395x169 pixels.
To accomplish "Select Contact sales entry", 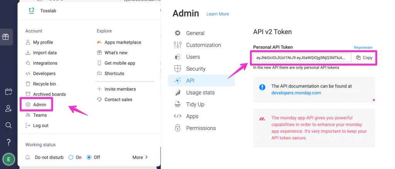I will point(118,99).
